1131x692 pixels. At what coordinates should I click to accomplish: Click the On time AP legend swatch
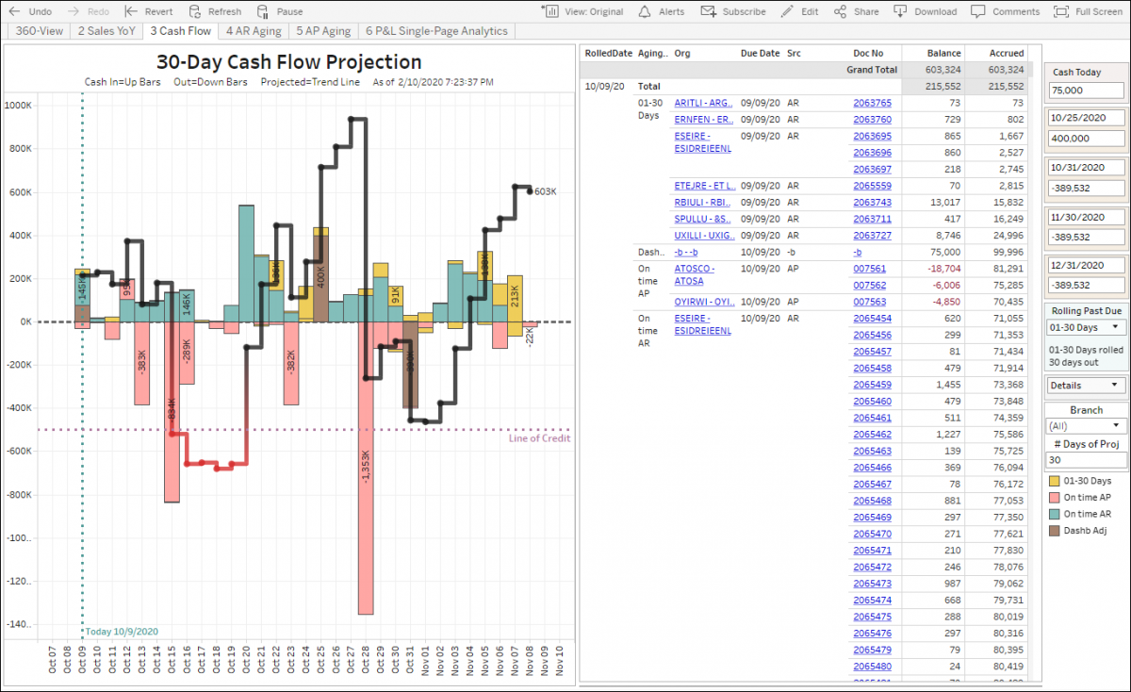(x=1057, y=497)
